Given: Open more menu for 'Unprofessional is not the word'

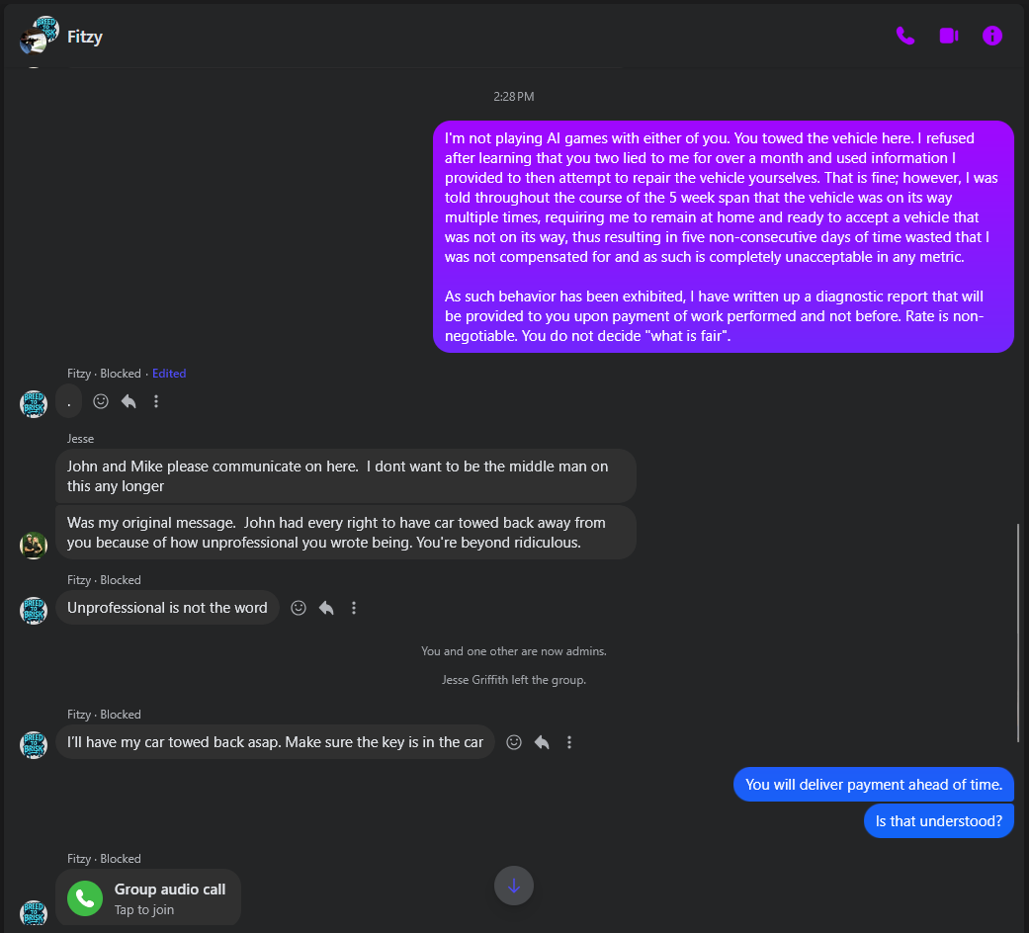Looking at the screenshot, I should [x=354, y=608].
